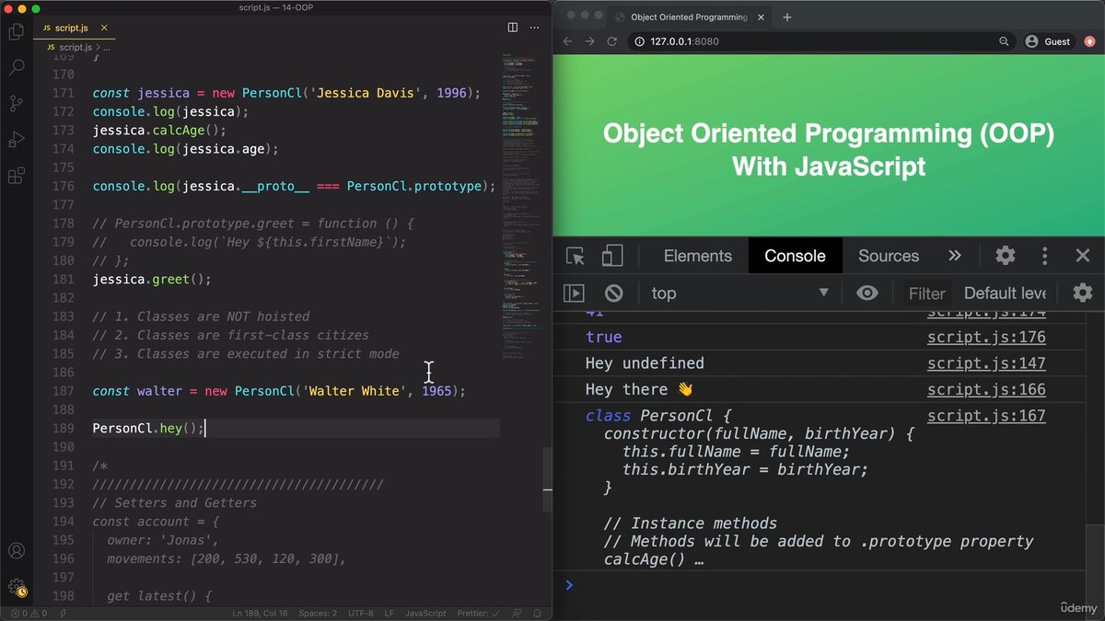Click the 'Hey there' console message

pyautogui.click(x=639, y=389)
